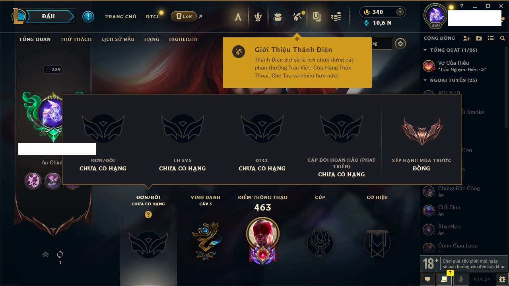Open the chat bubble icon at bottom right
This screenshot has width=509, height=286.
coord(427,279)
